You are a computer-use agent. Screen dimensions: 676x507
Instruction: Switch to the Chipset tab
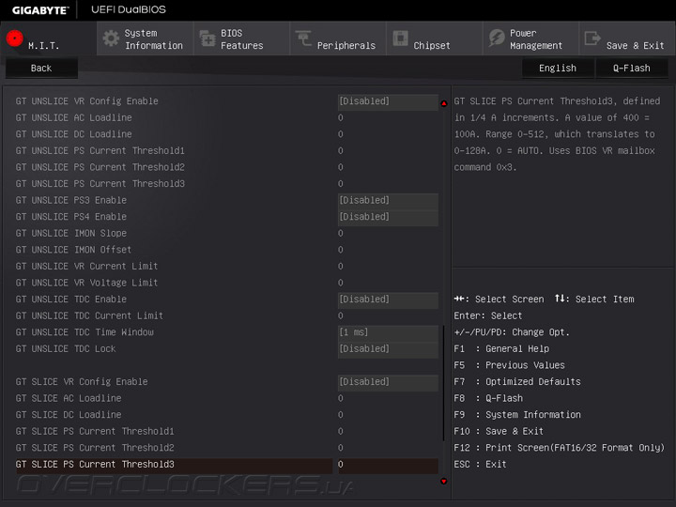tap(432, 45)
